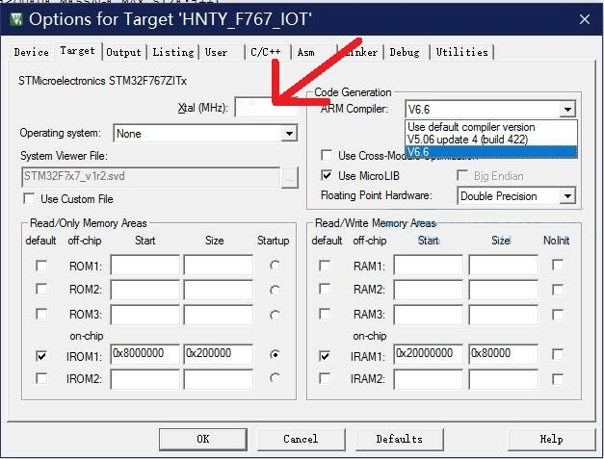This screenshot has height=459, width=604.
Task: Expand the ARM Compiler dropdown arrow
Action: [x=567, y=110]
